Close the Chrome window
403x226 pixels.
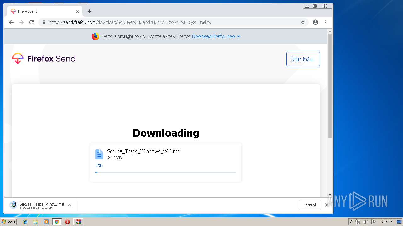pyautogui.click(x=326, y=6)
